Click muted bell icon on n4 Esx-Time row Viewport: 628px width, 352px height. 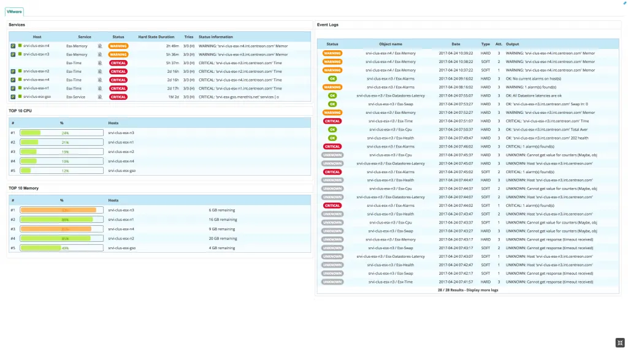100,80
